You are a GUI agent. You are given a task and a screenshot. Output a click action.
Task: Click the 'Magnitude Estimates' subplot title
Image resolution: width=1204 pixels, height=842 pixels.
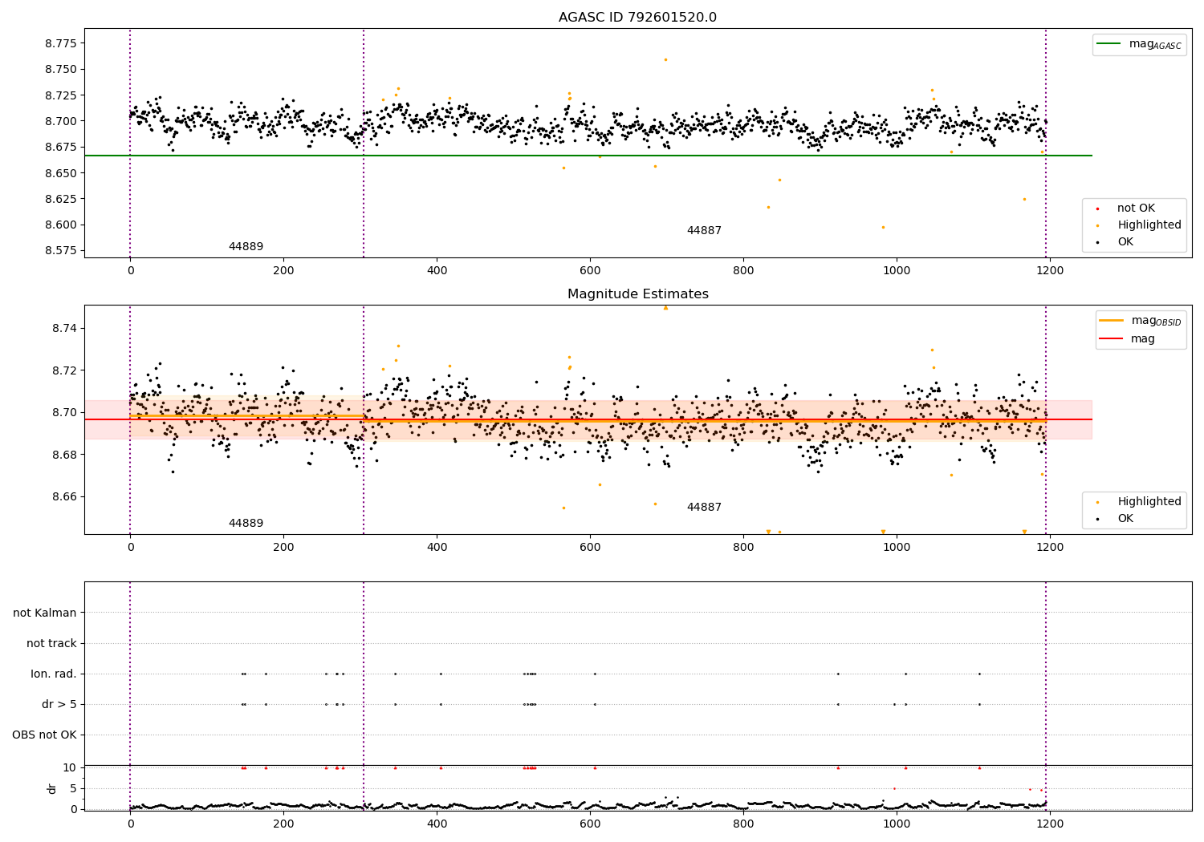(x=637, y=294)
